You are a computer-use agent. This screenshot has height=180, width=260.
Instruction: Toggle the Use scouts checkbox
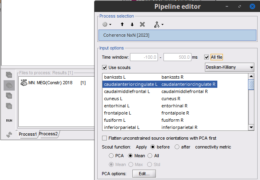[x=105, y=67]
